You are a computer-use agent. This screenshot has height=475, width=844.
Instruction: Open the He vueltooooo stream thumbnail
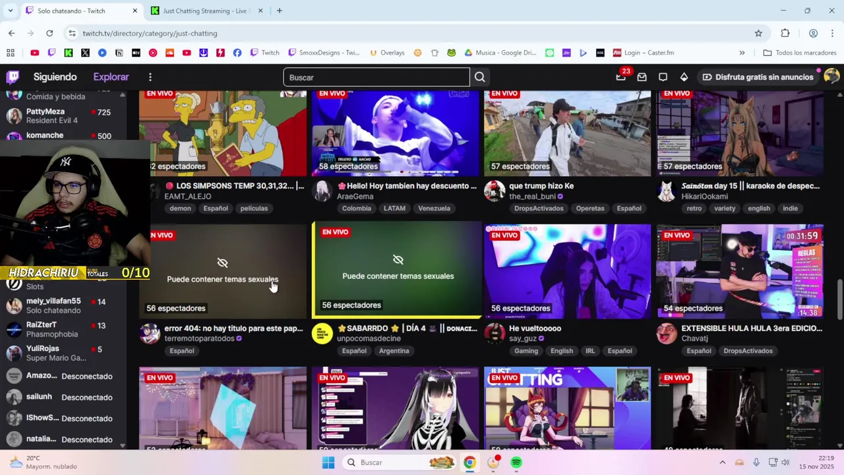567,271
